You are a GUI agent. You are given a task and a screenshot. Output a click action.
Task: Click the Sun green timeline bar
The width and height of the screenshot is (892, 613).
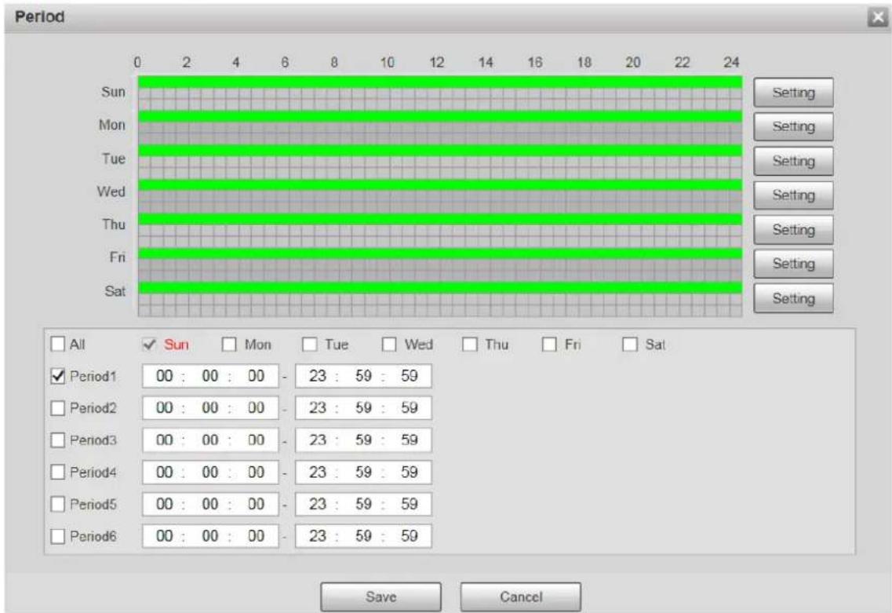pos(440,82)
